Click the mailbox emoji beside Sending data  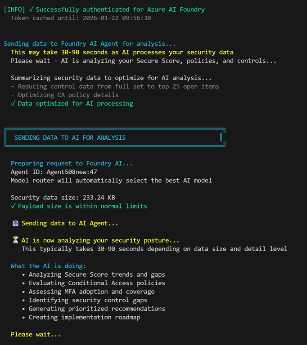[x=15, y=223]
